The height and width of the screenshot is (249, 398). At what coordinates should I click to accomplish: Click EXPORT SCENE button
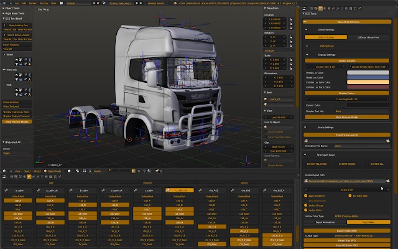(x=347, y=164)
